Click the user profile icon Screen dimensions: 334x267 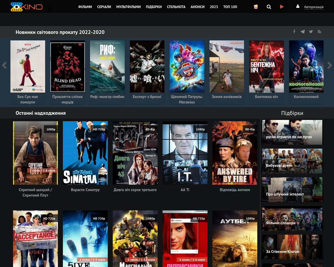[298, 6]
